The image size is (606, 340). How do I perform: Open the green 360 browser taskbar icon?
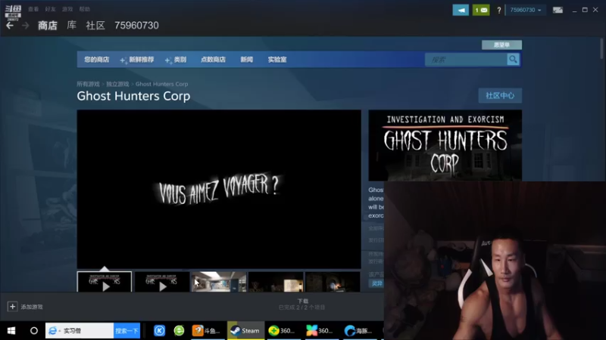179,331
